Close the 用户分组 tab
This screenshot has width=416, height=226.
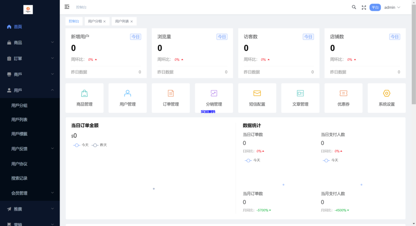(104, 22)
